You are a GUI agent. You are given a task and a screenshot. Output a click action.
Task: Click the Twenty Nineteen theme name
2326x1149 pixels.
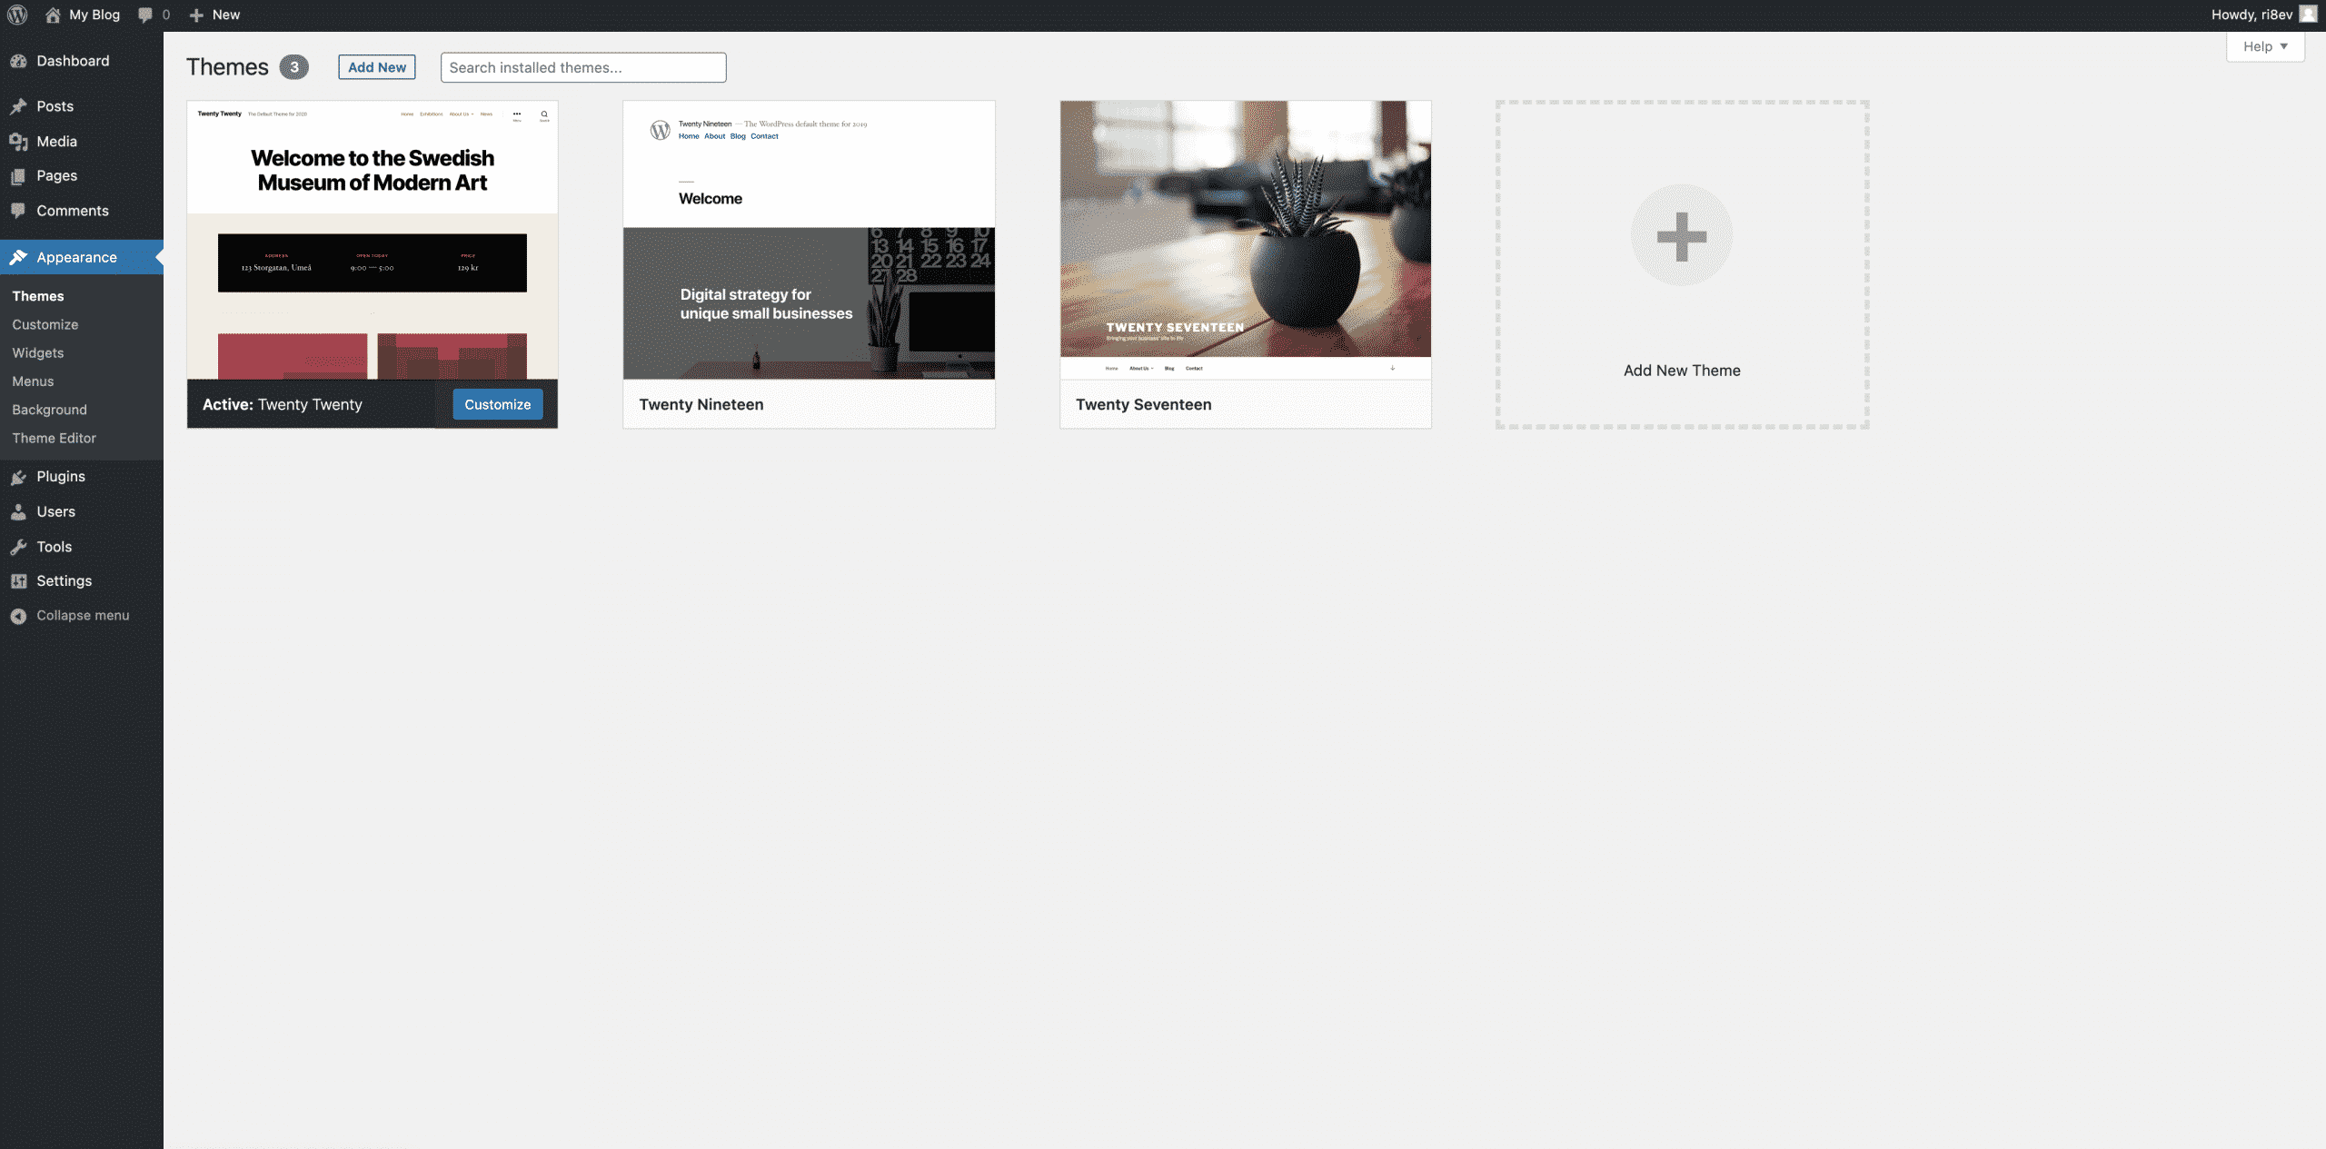pos(701,404)
